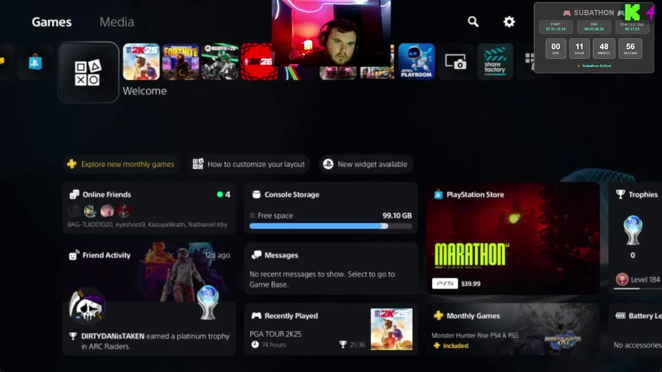Click the Console Storage drive icon

(256, 195)
